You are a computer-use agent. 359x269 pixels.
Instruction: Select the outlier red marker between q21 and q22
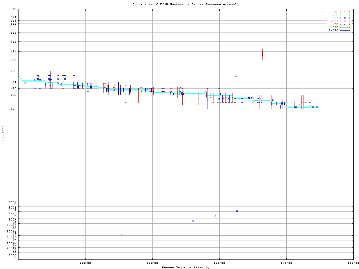[x=263, y=54]
